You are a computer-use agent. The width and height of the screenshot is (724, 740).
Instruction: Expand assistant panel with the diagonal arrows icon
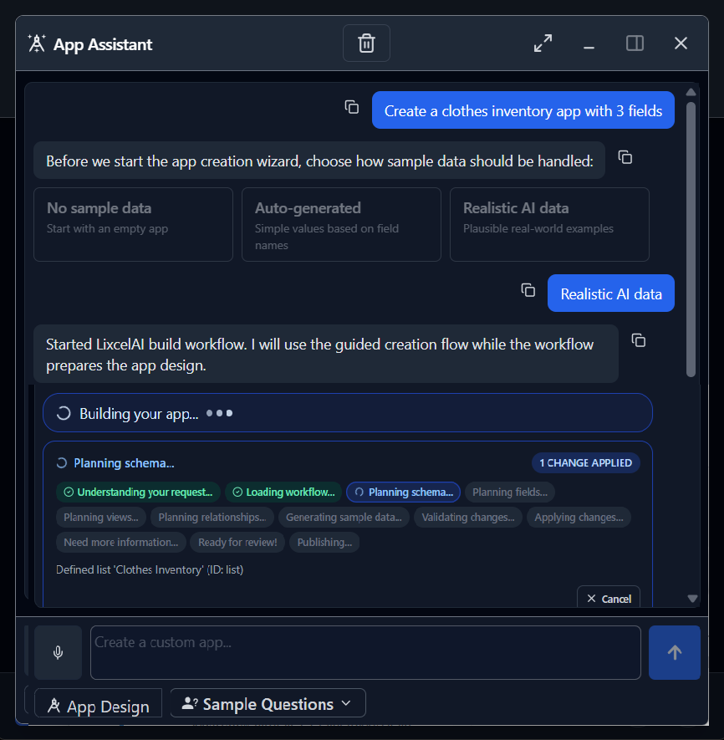pyautogui.click(x=543, y=43)
